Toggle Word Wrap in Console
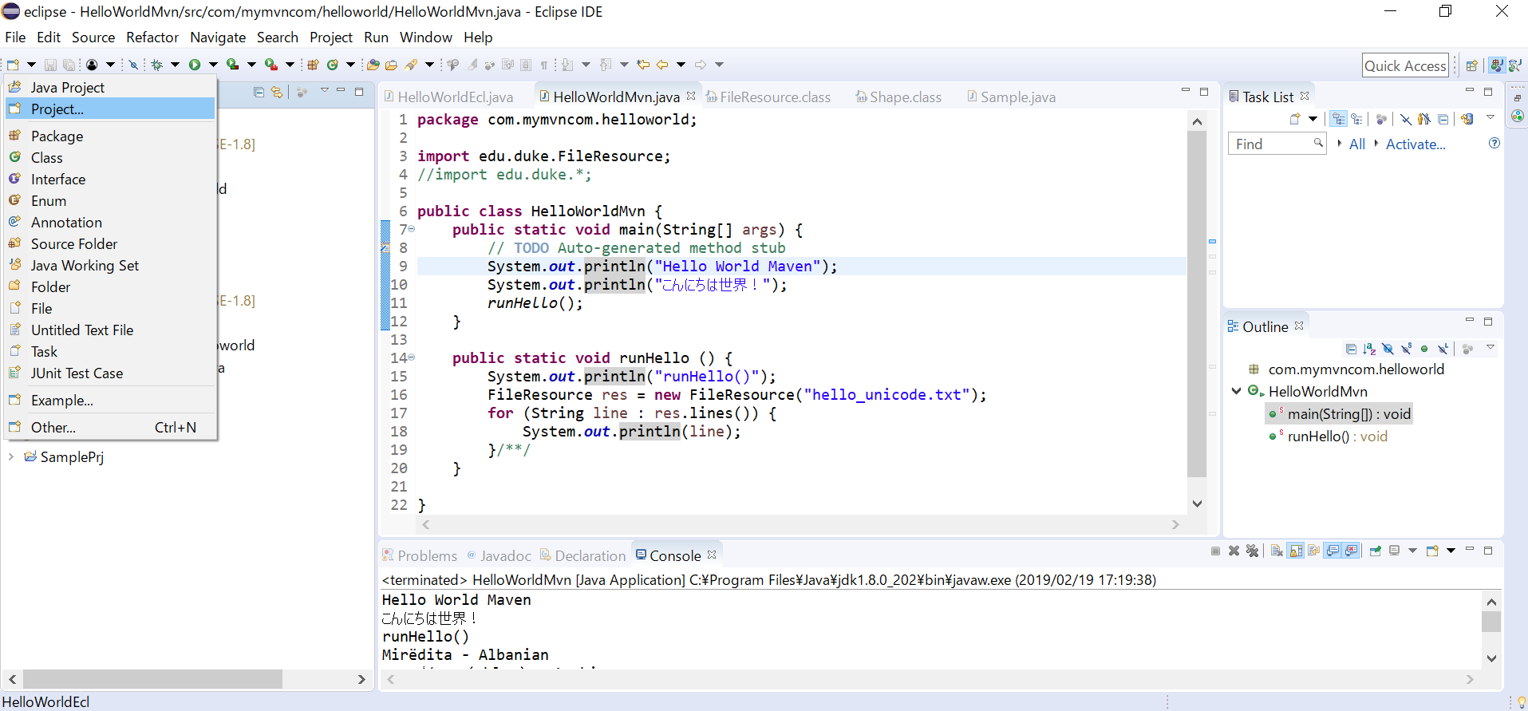This screenshot has width=1528, height=711. click(x=1314, y=551)
